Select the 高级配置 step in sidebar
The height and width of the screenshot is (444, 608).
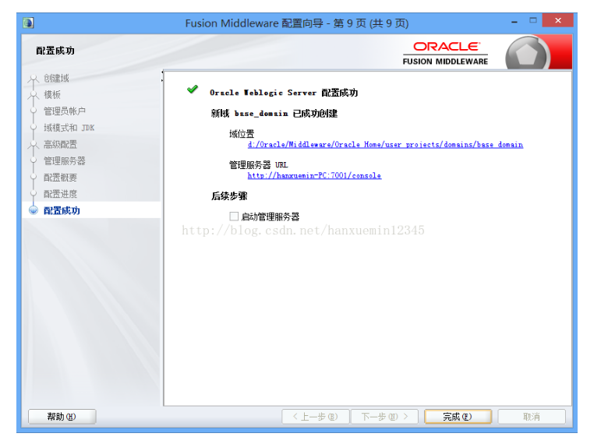(x=60, y=145)
